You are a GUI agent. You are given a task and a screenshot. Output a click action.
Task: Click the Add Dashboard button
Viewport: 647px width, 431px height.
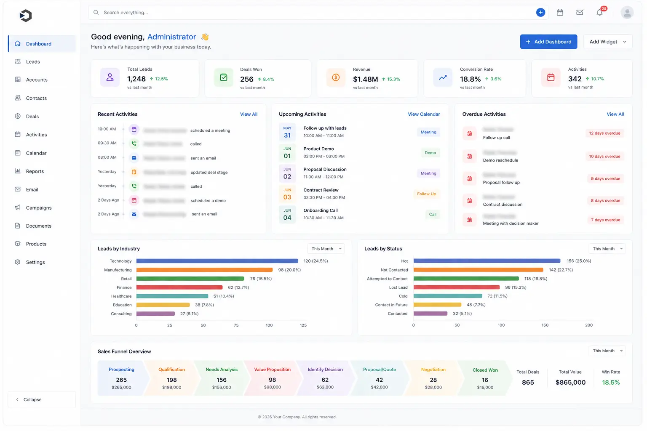(x=548, y=42)
